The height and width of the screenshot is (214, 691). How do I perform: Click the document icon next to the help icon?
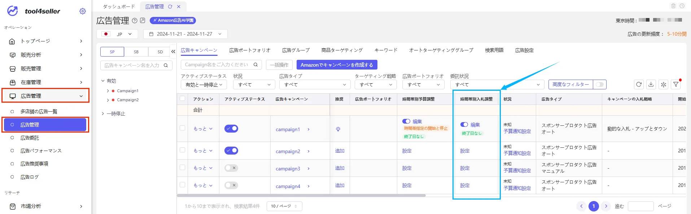coord(143,21)
